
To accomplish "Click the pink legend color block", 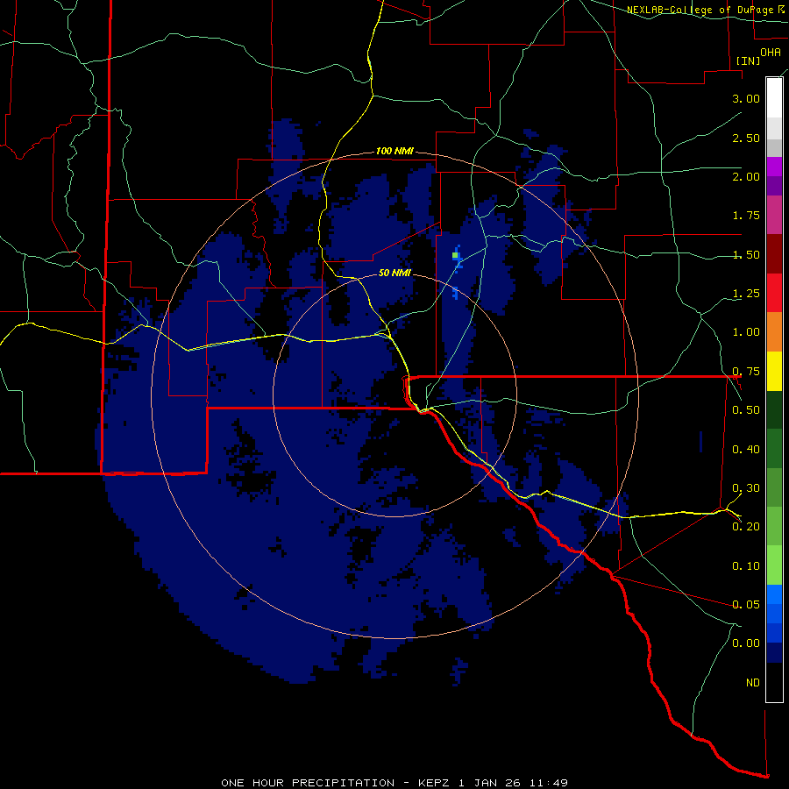I will [774, 215].
